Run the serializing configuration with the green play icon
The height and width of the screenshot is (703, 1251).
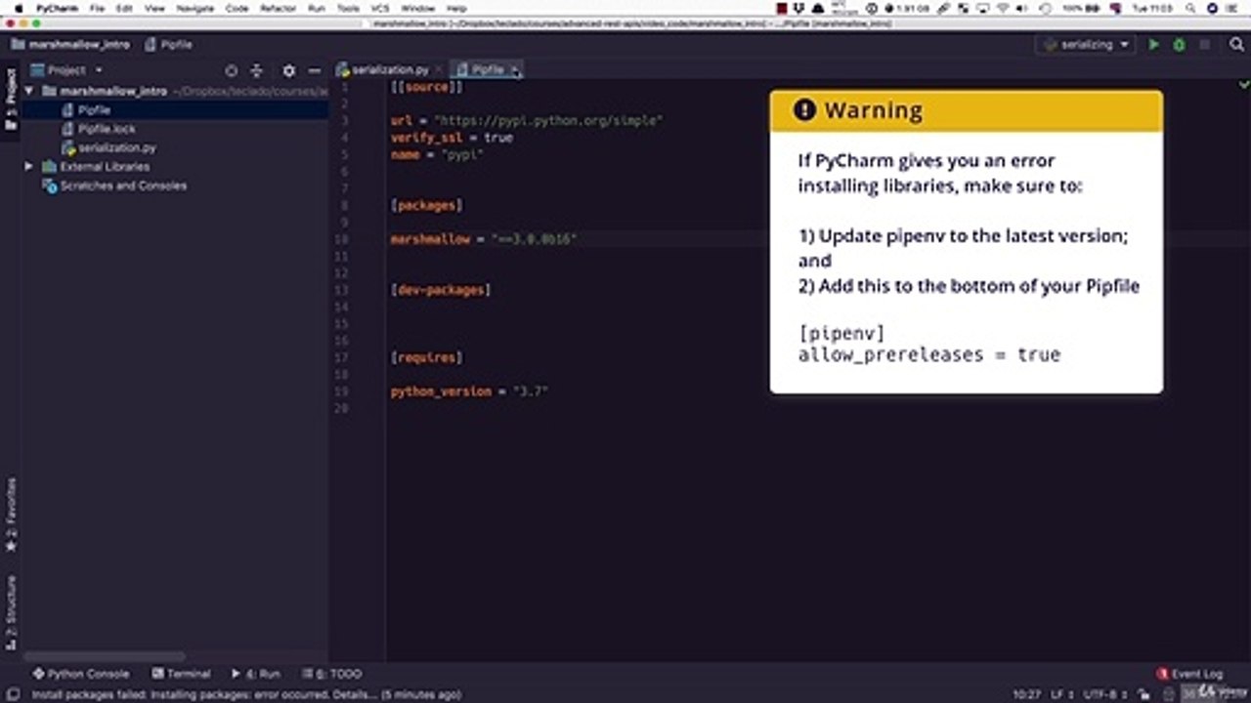(x=1153, y=45)
